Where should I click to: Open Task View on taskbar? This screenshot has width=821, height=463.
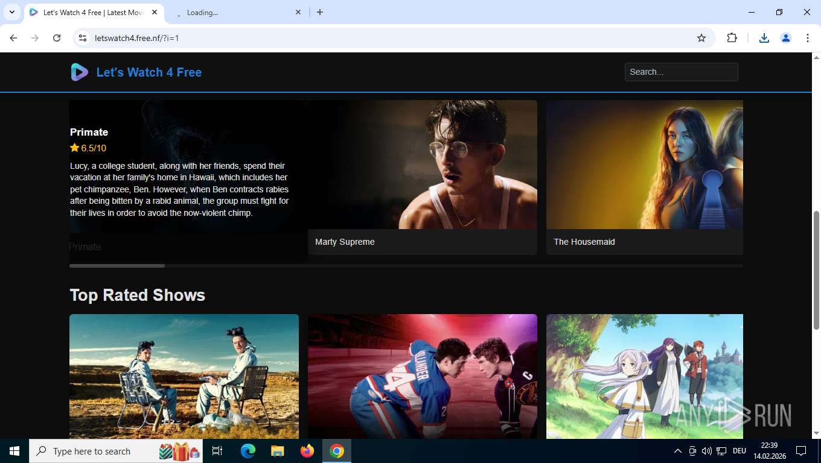pyautogui.click(x=217, y=451)
